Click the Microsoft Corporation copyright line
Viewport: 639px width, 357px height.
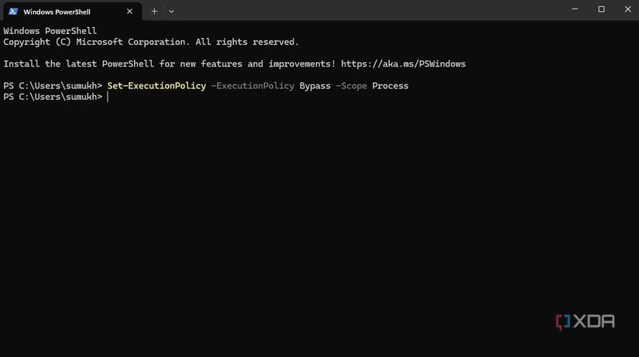click(x=150, y=42)
